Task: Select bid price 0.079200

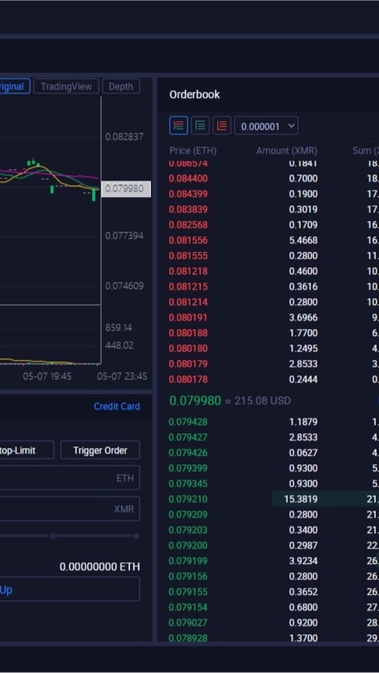Action: click(x=188, y=545)
